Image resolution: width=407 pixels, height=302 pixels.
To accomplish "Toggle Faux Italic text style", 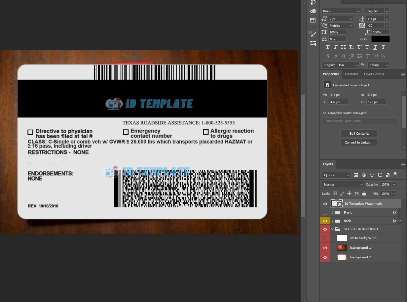I will pyautogui.click(x=336, y=48).
